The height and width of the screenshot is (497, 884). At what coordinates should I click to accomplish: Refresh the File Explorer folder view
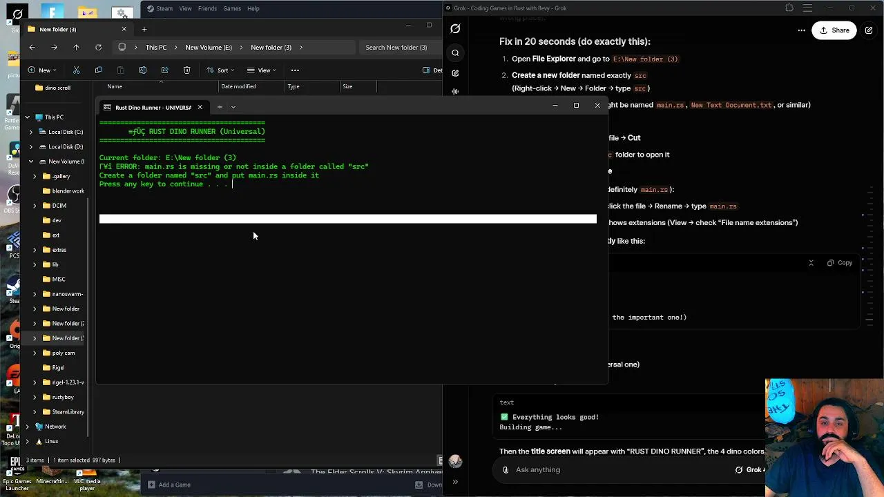(98, 47)
